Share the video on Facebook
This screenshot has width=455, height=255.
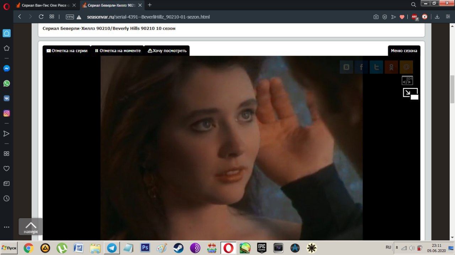361,67
